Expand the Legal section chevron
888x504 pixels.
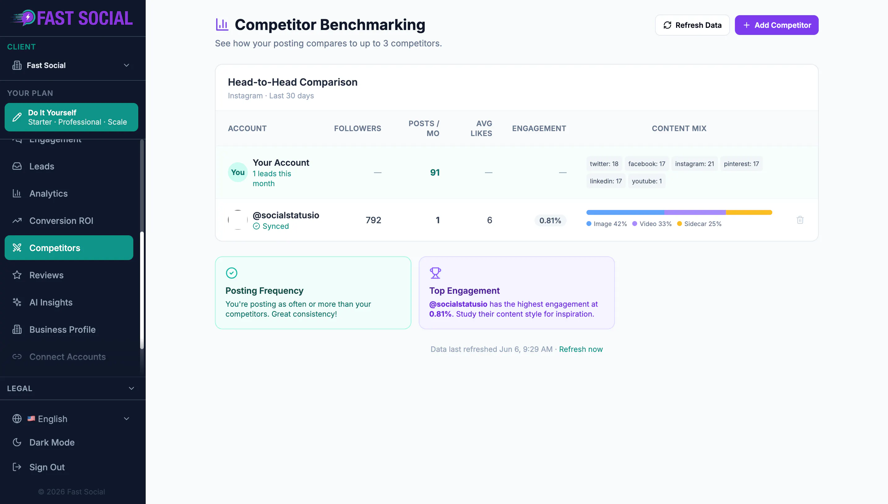[131, 388]
